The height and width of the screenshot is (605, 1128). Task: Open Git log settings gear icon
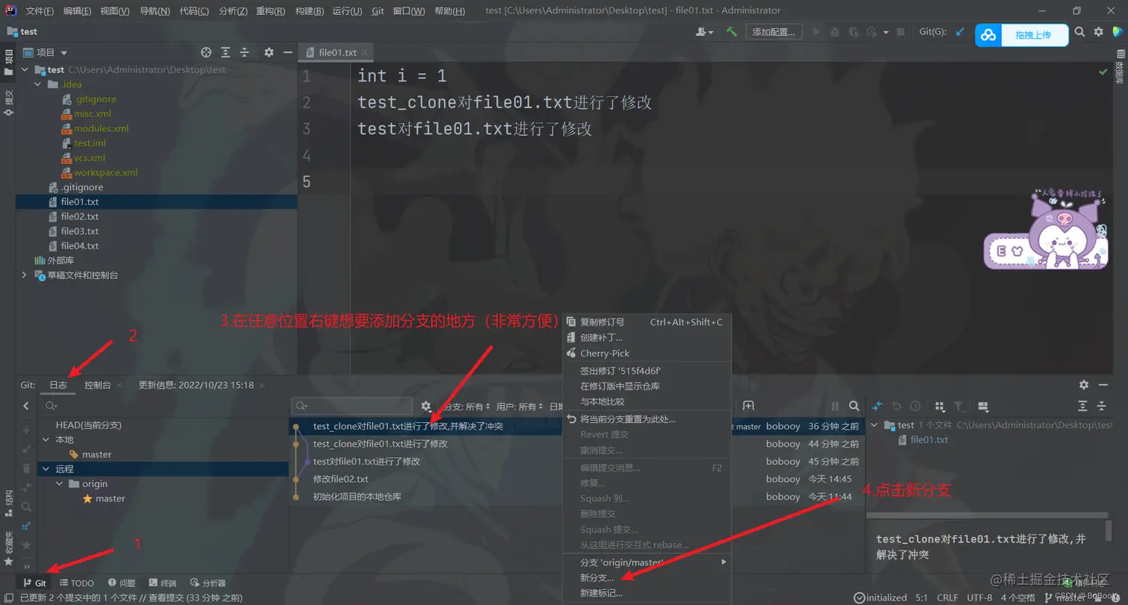pos(426,406)
